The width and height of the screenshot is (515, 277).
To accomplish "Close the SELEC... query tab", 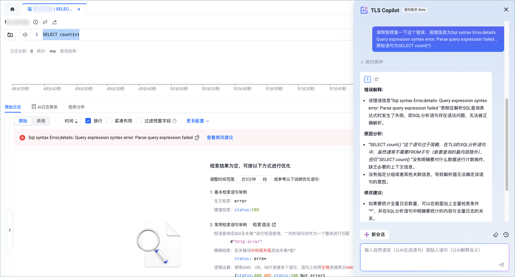I will (79, 9).
